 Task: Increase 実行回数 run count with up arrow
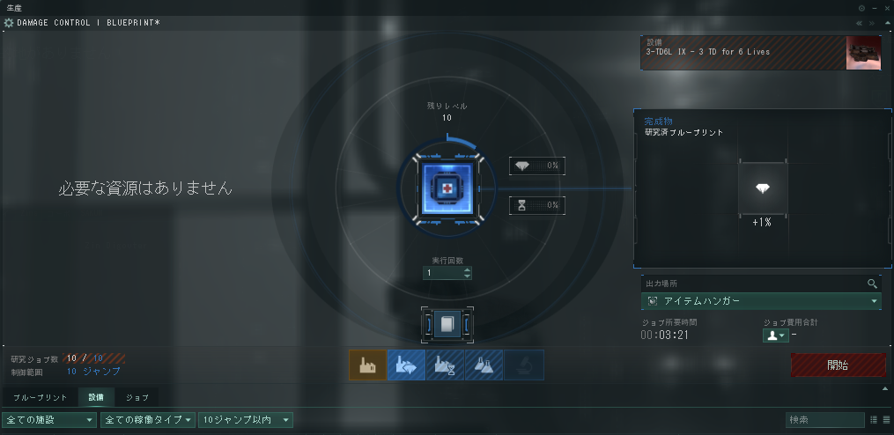(468, 270)
